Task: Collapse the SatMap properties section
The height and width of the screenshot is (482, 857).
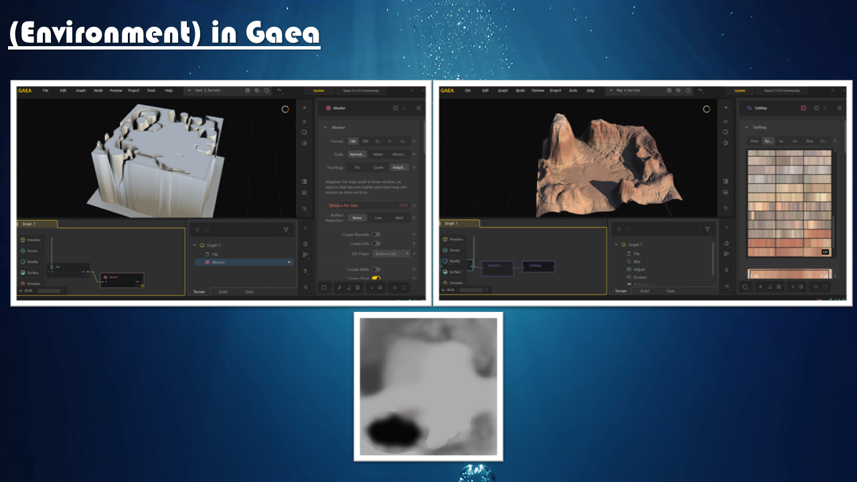Action: (x=747, y=127)
